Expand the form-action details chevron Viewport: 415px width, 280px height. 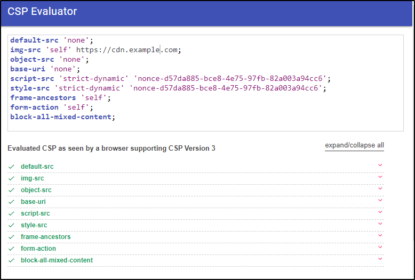click(380, 247)
